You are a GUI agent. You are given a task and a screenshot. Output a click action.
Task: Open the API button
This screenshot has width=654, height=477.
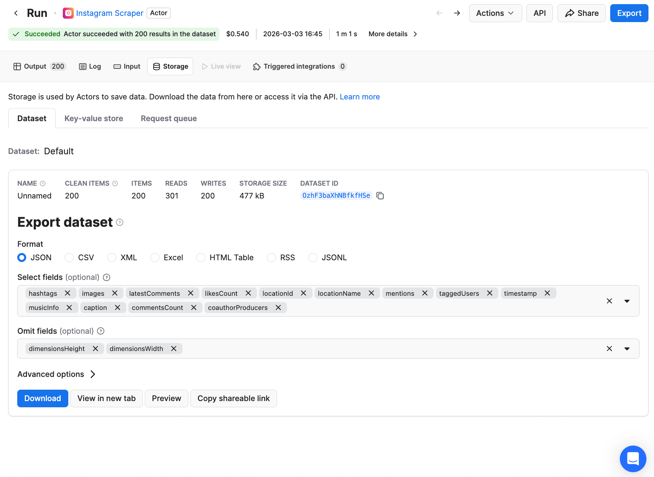point(539,13)
